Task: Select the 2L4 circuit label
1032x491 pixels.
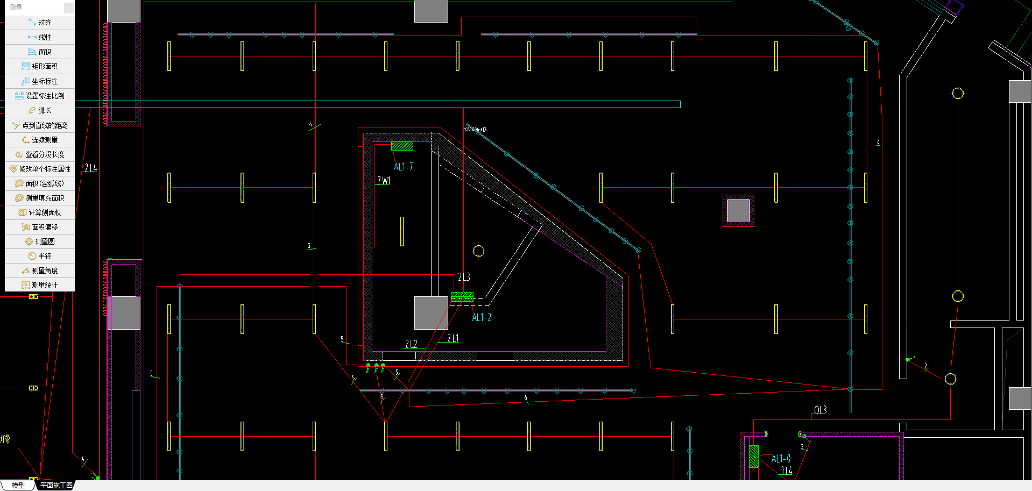Action: pos(90,168)
